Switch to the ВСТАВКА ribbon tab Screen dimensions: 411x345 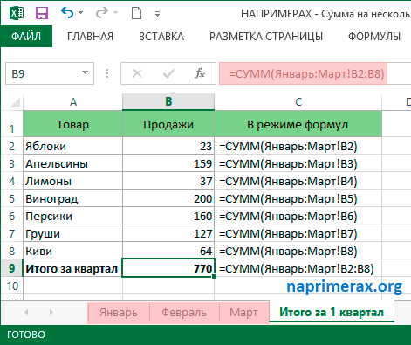(x=161, y=37)
